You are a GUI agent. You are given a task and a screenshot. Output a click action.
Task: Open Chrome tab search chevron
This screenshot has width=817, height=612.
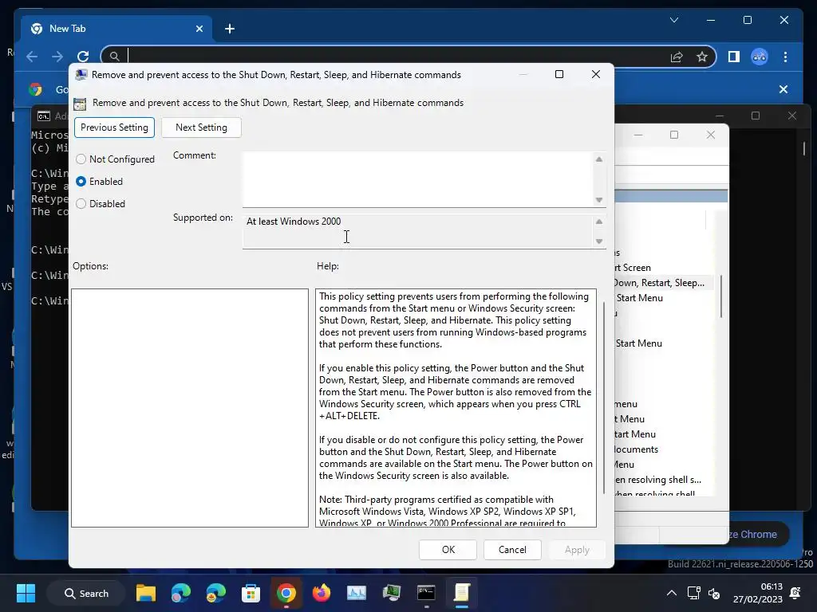point(673,20)
